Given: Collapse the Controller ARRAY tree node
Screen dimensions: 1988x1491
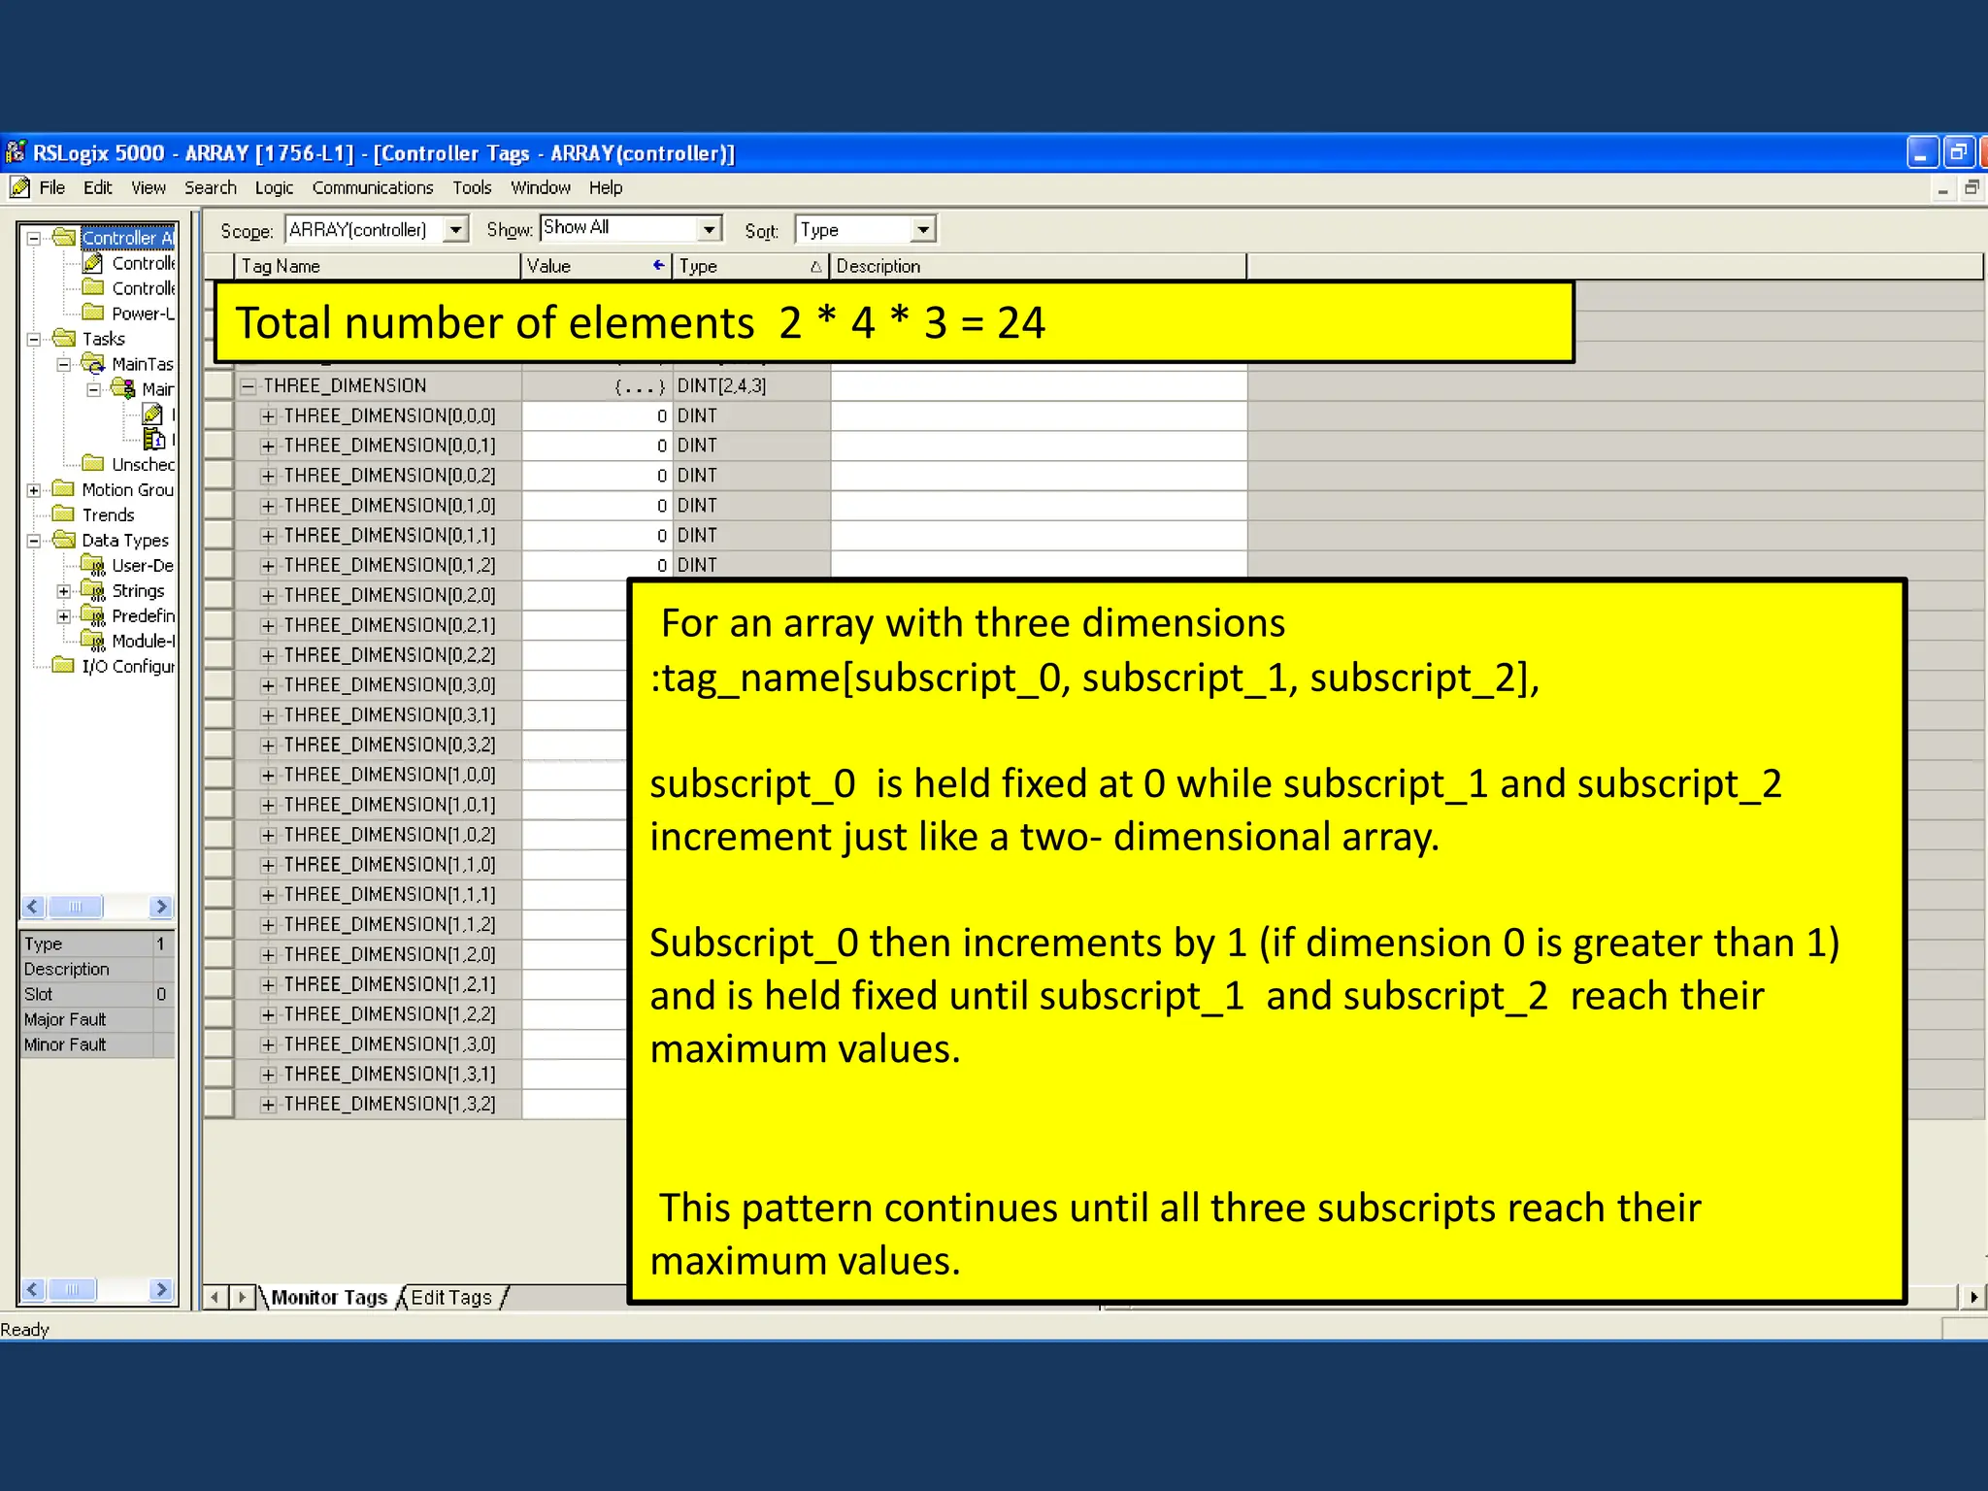Looking at the screenshot, I should pyautogui.click(x=34, y=238).
